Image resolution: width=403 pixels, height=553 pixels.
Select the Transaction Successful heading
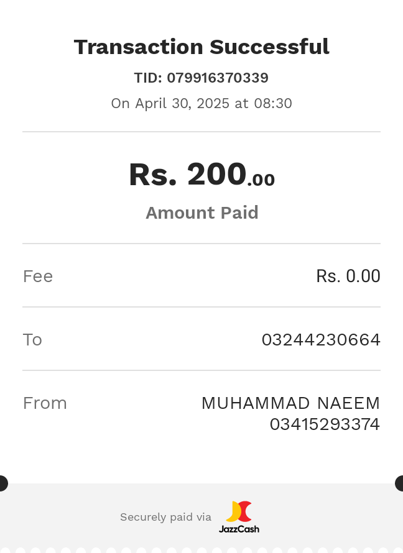coord(201,47)
